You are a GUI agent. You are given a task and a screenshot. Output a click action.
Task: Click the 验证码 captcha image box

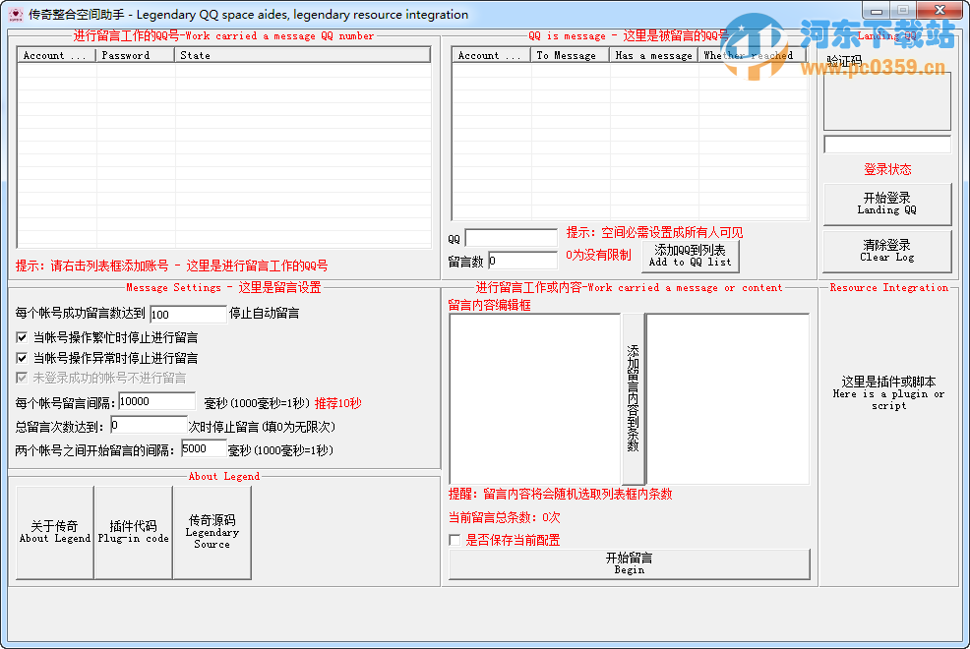click(887, 100)
